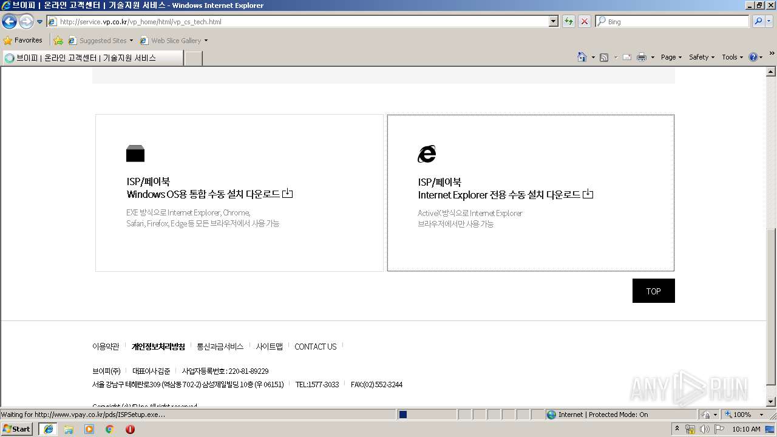777x437 pixels.
Task: Click the search magnifier icon
Action: pos(758,22)
